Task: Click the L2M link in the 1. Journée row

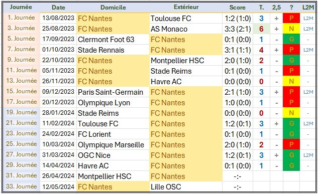Action: coord(308,19)
